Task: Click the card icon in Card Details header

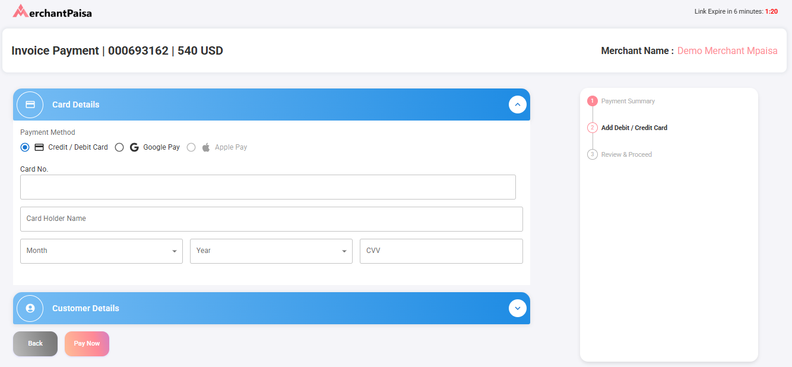Action: tap(30, 105)
